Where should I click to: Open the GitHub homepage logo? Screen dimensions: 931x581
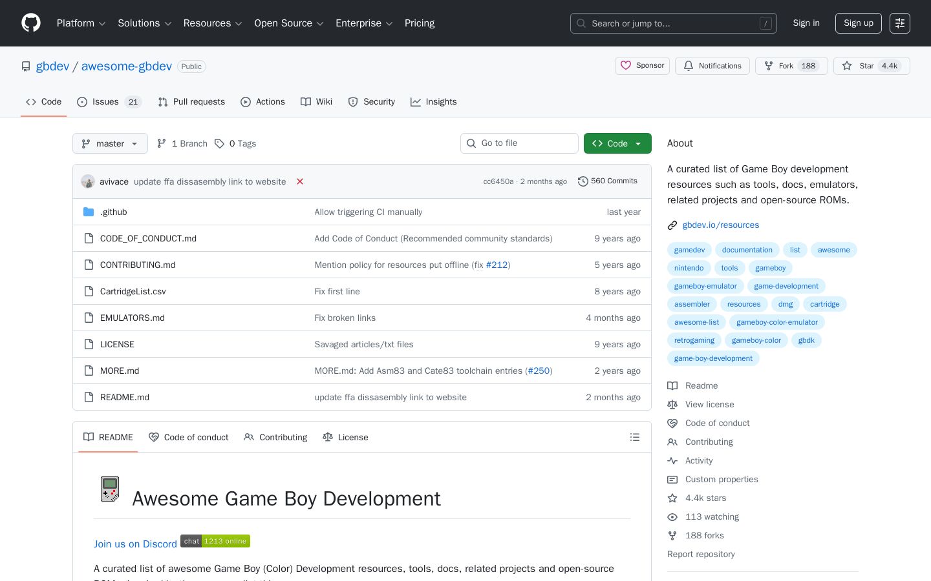31,23
